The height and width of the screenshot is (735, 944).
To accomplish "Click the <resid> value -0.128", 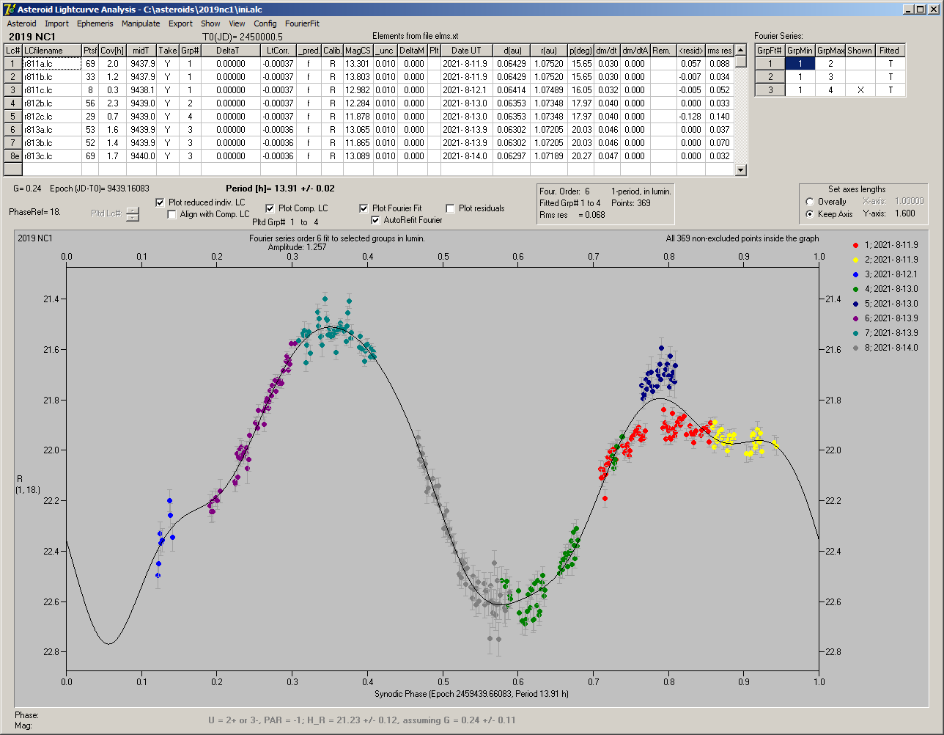I will pyautogui.click(x=690, y=117).
